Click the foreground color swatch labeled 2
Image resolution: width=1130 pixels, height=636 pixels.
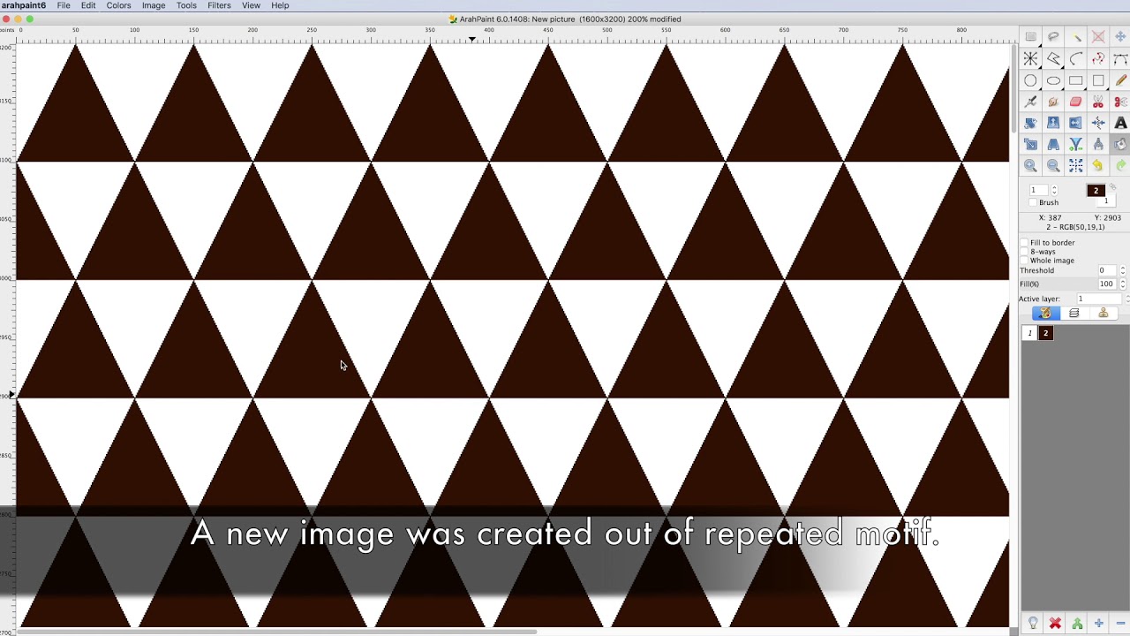pyautogui.click(x=1096, y=191)
